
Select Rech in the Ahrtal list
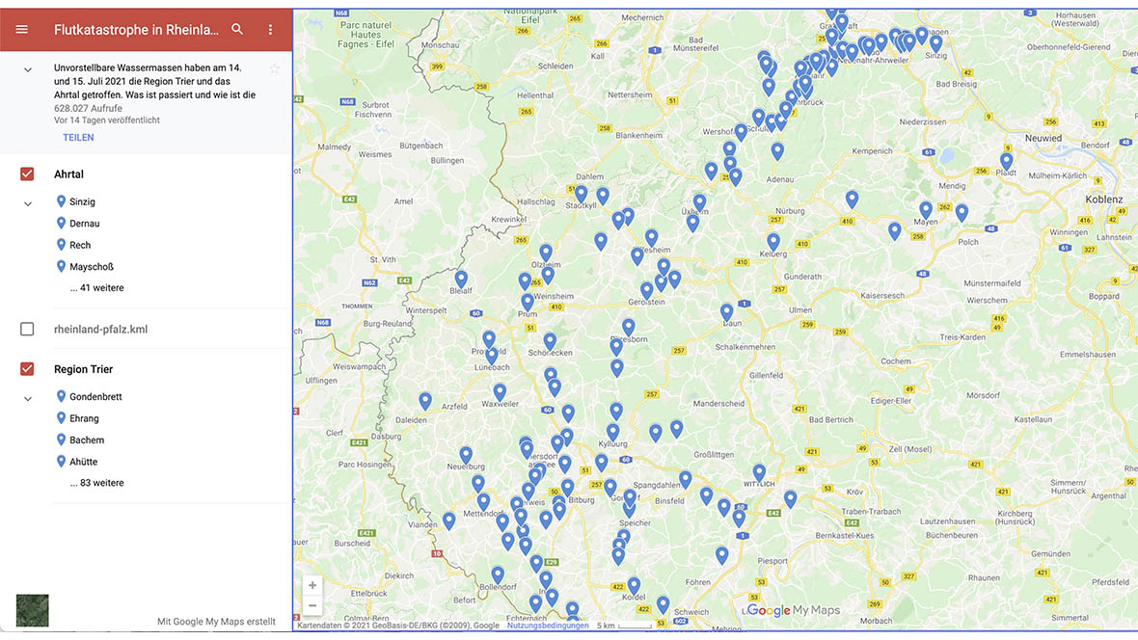pos(80,245)
